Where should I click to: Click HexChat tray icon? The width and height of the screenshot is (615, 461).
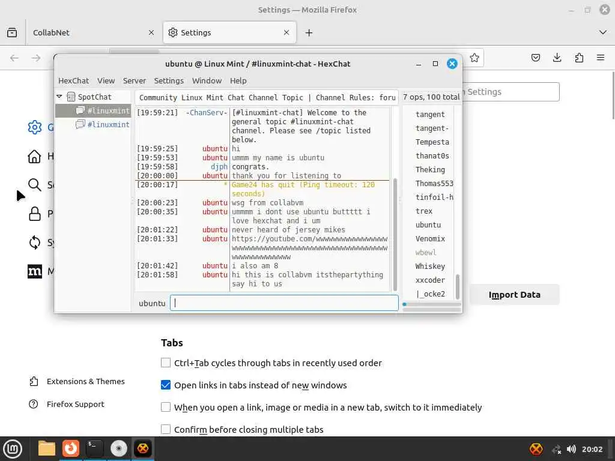[536, 449]
